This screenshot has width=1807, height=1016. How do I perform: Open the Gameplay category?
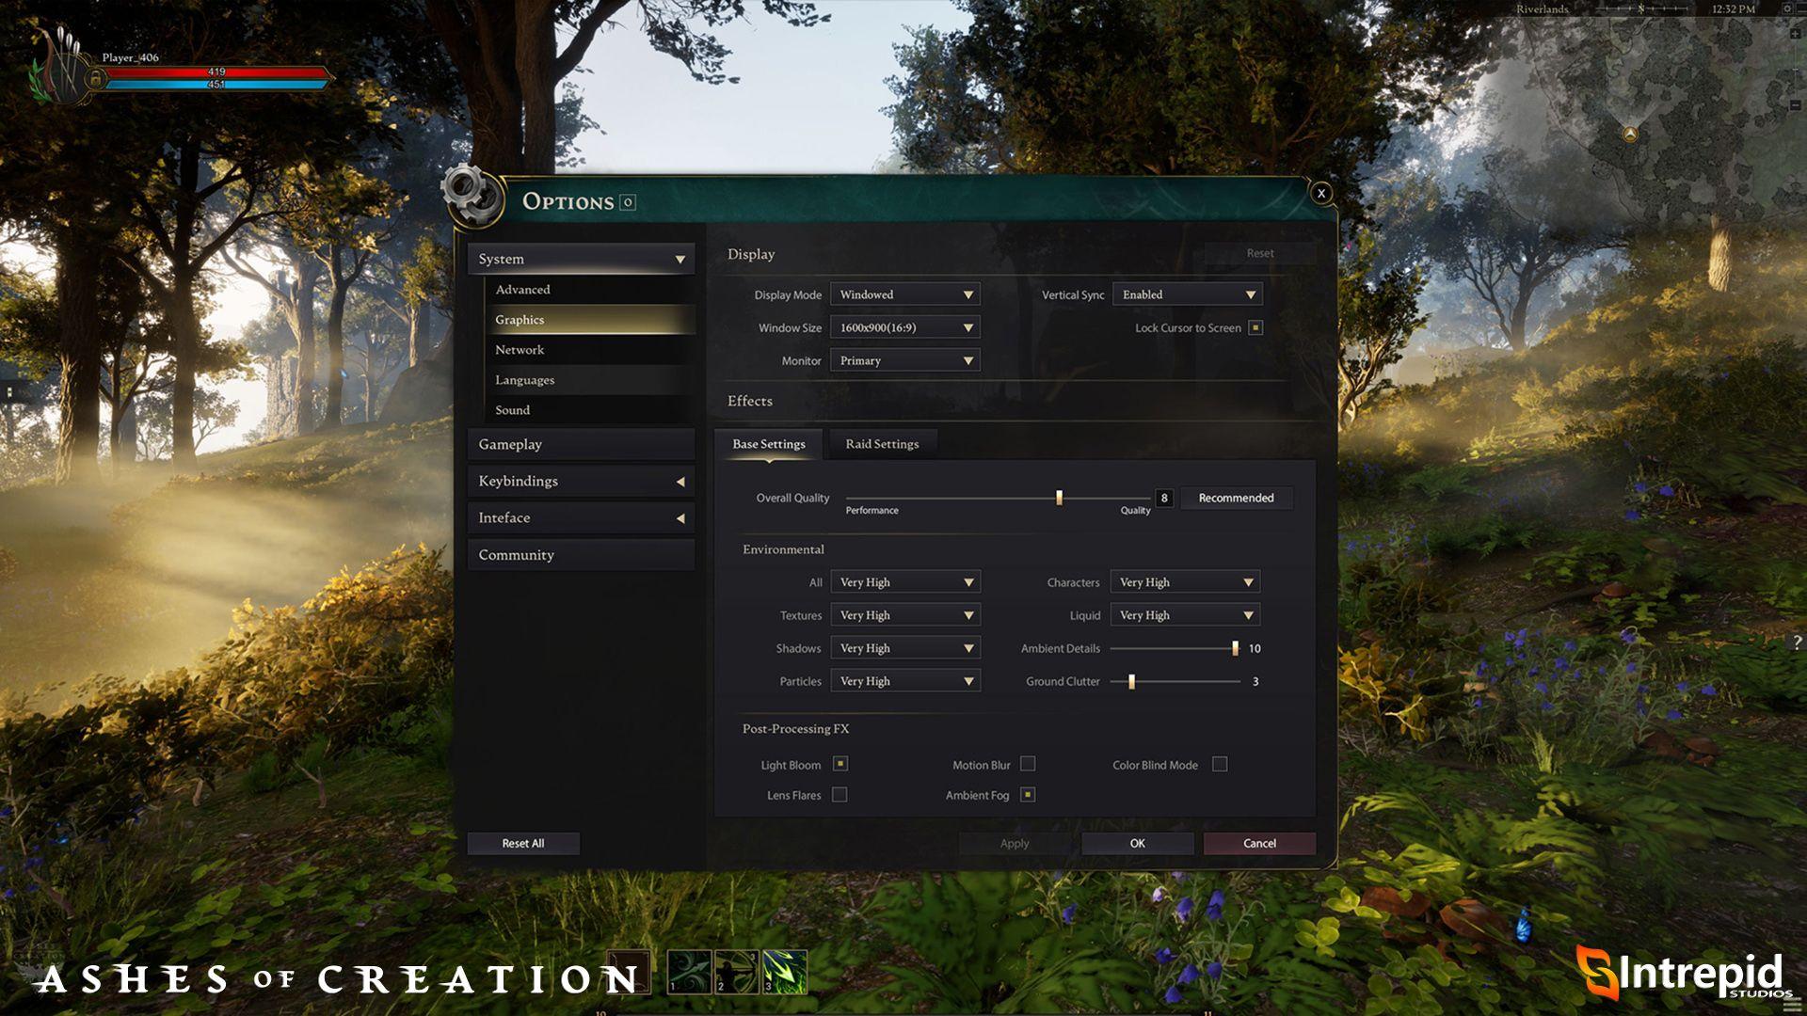click(x=581, y=444)
